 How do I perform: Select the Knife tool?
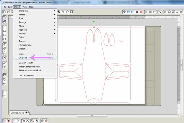pos(5,67)
